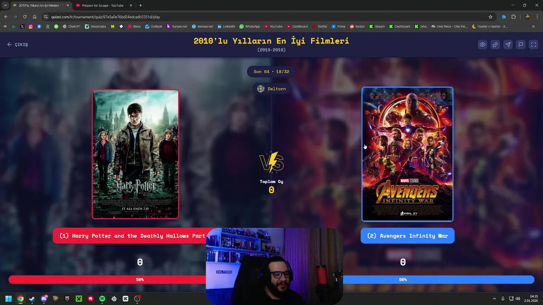
Task: Click the Deltorn user badge
Action: click(271, 89)
